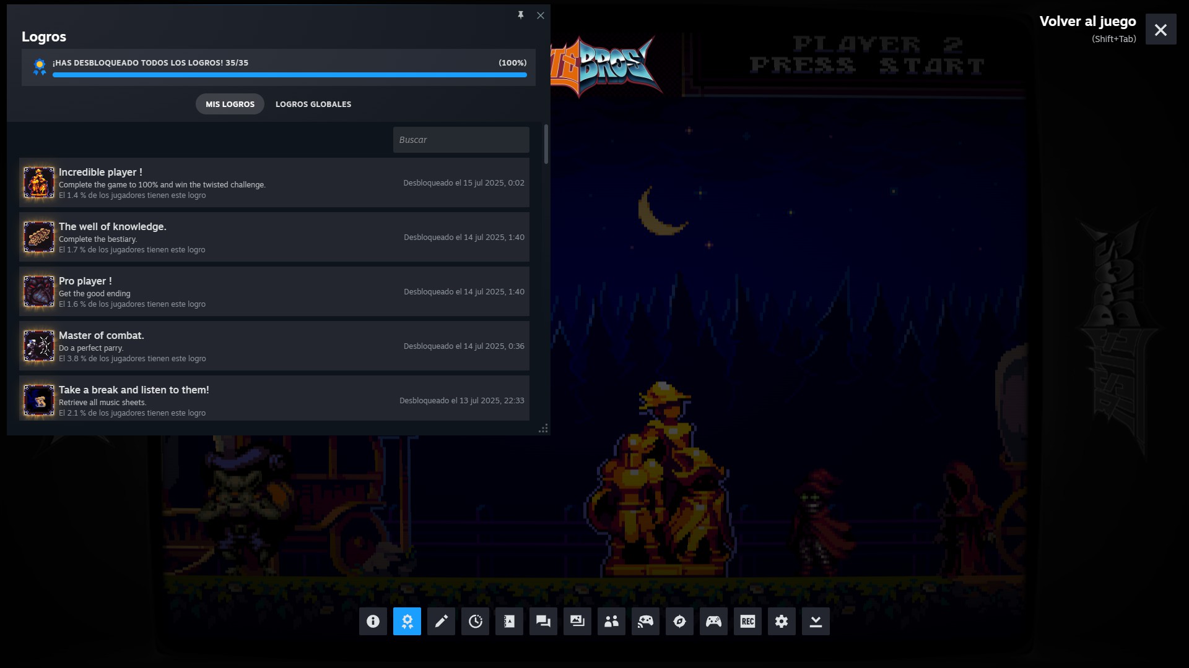This screenshot has height=668, width=1189.
Task: Pin the Logros window
Action: 521,15
